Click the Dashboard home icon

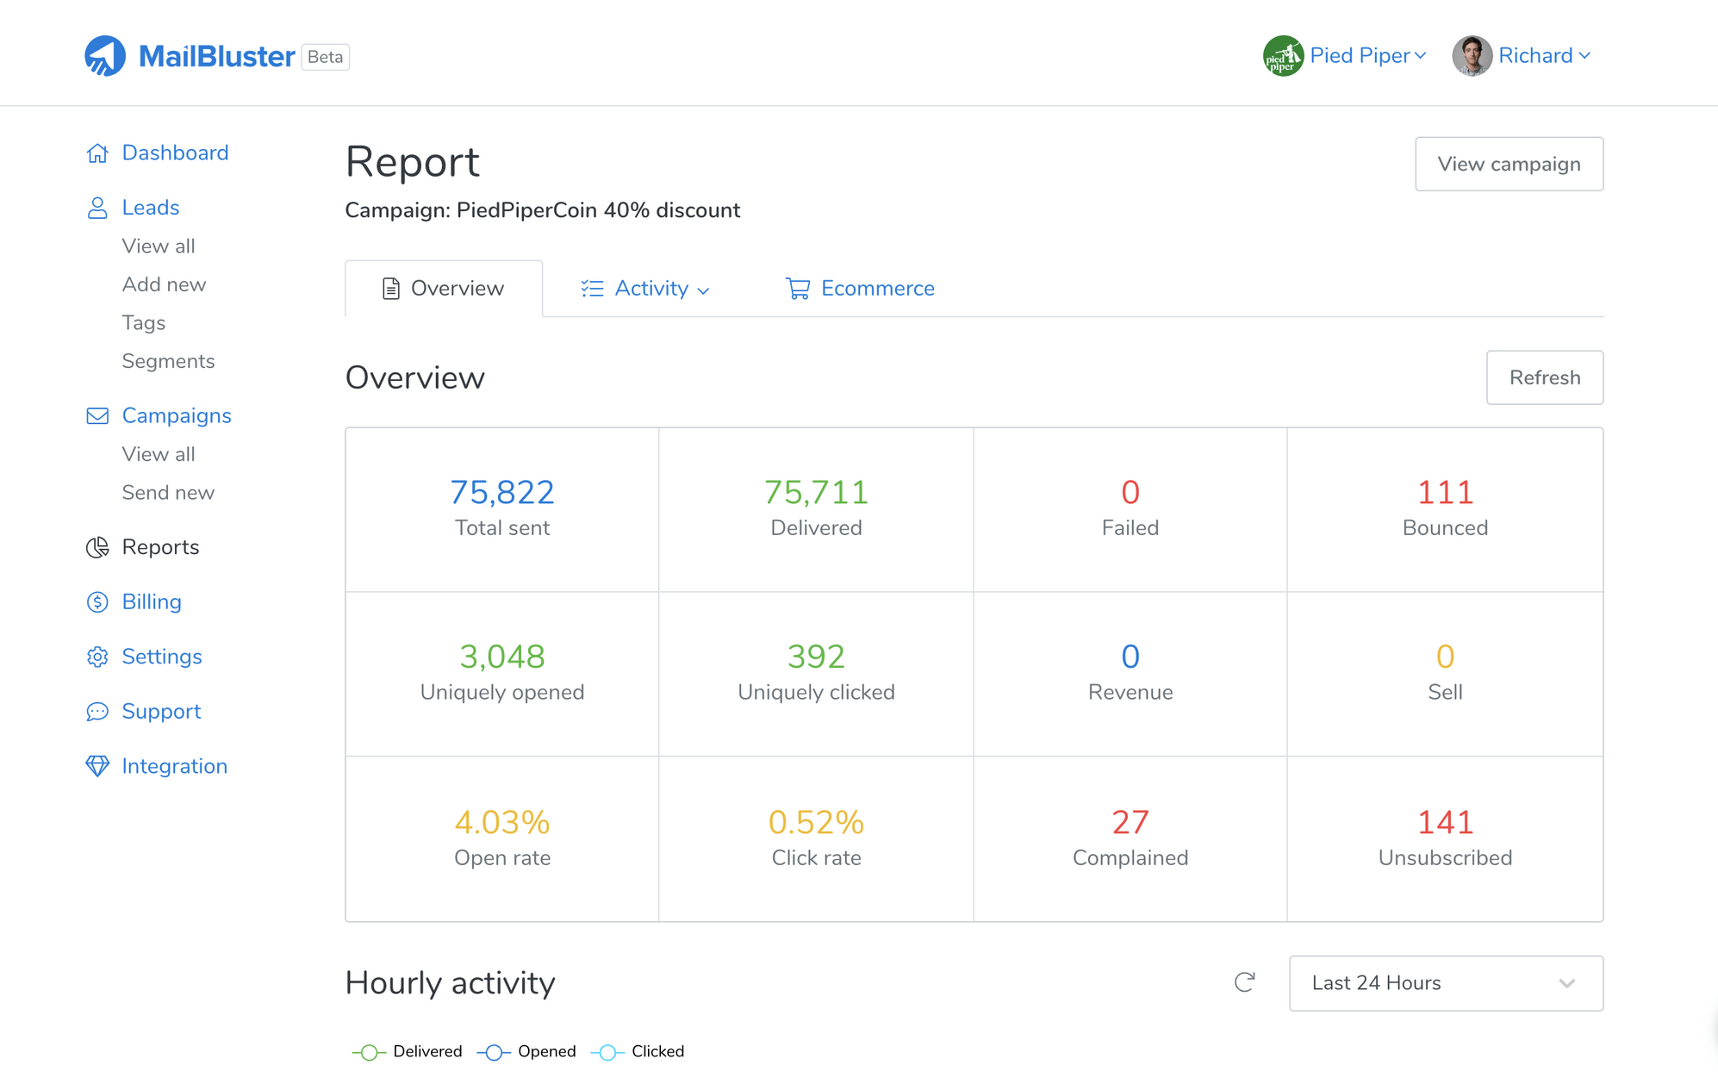coord(97,153)
